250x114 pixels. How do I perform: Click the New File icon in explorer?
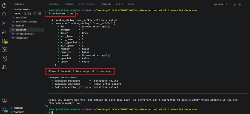point(25,14)
